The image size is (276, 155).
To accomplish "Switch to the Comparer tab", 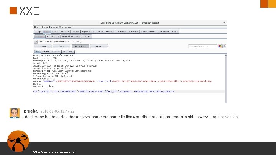I will coord(121,32).
